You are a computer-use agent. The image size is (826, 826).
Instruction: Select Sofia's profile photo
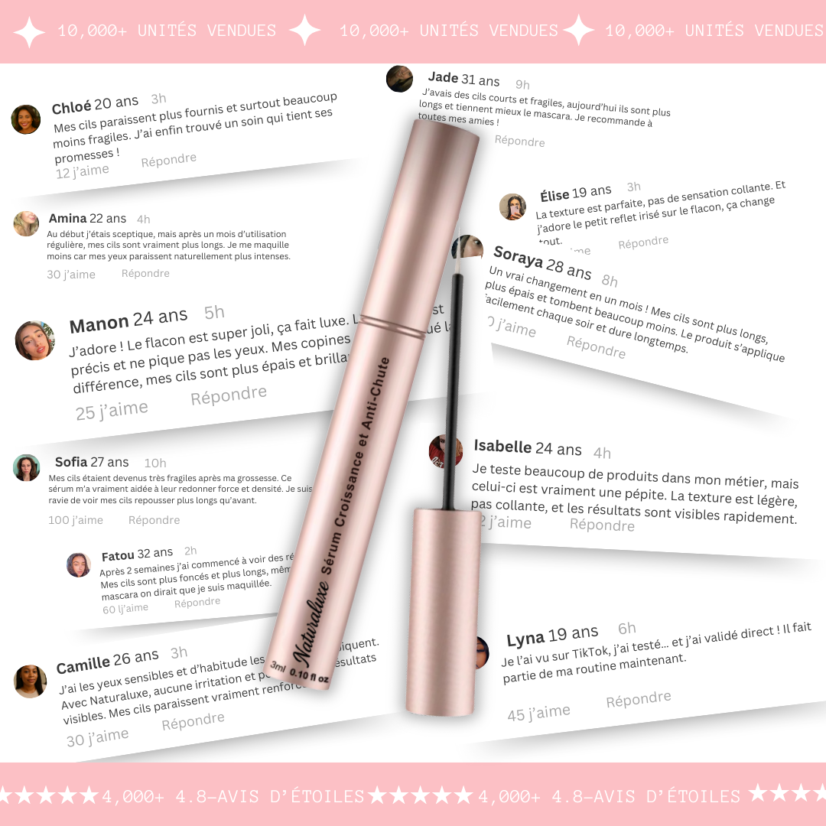pos(26,468)
